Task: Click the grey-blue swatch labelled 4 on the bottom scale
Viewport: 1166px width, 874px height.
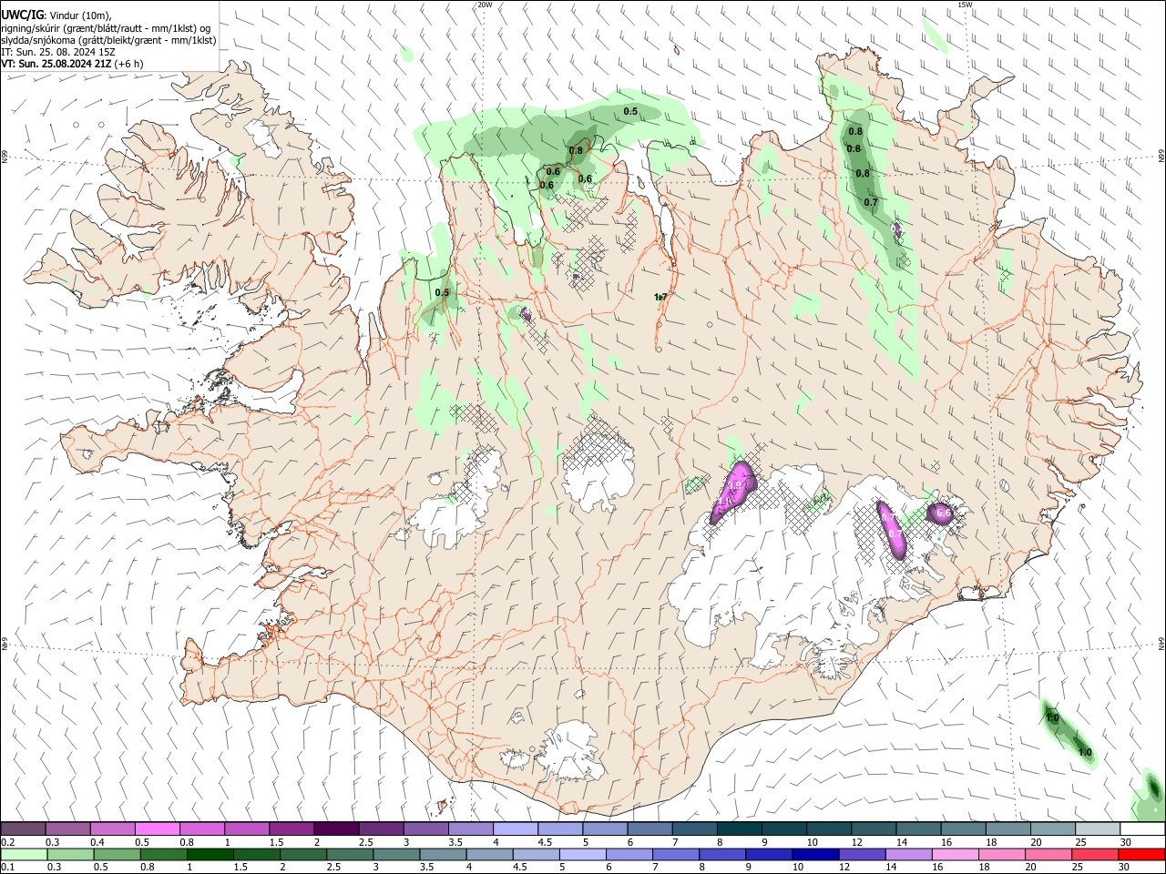Action: click(x=489, y=854)
